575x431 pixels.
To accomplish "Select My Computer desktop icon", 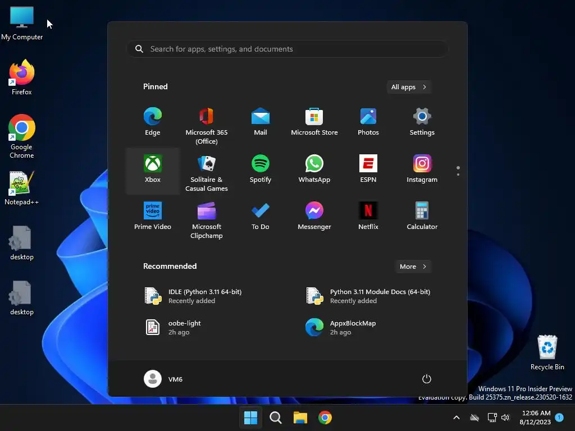I will [22, 24].
